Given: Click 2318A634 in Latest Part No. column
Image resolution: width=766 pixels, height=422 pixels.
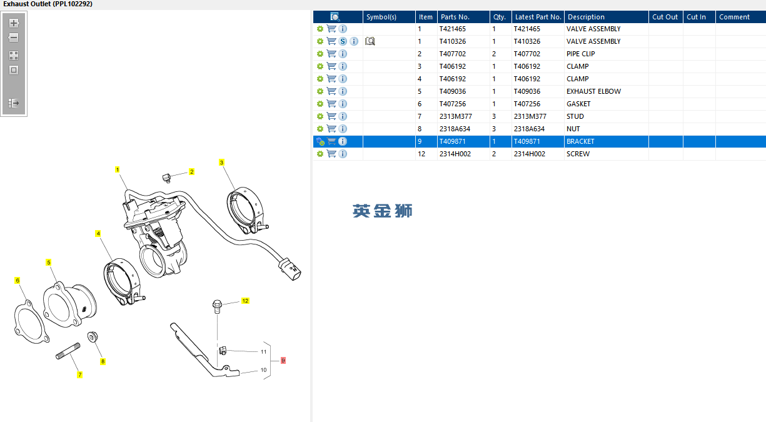Looking at the screenshot, I should (529, 129).
